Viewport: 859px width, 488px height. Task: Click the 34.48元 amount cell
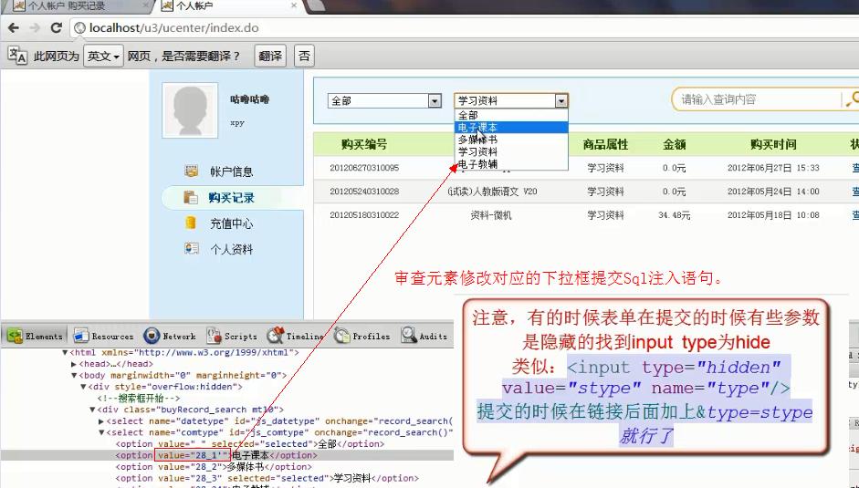[x=674, y=215]
